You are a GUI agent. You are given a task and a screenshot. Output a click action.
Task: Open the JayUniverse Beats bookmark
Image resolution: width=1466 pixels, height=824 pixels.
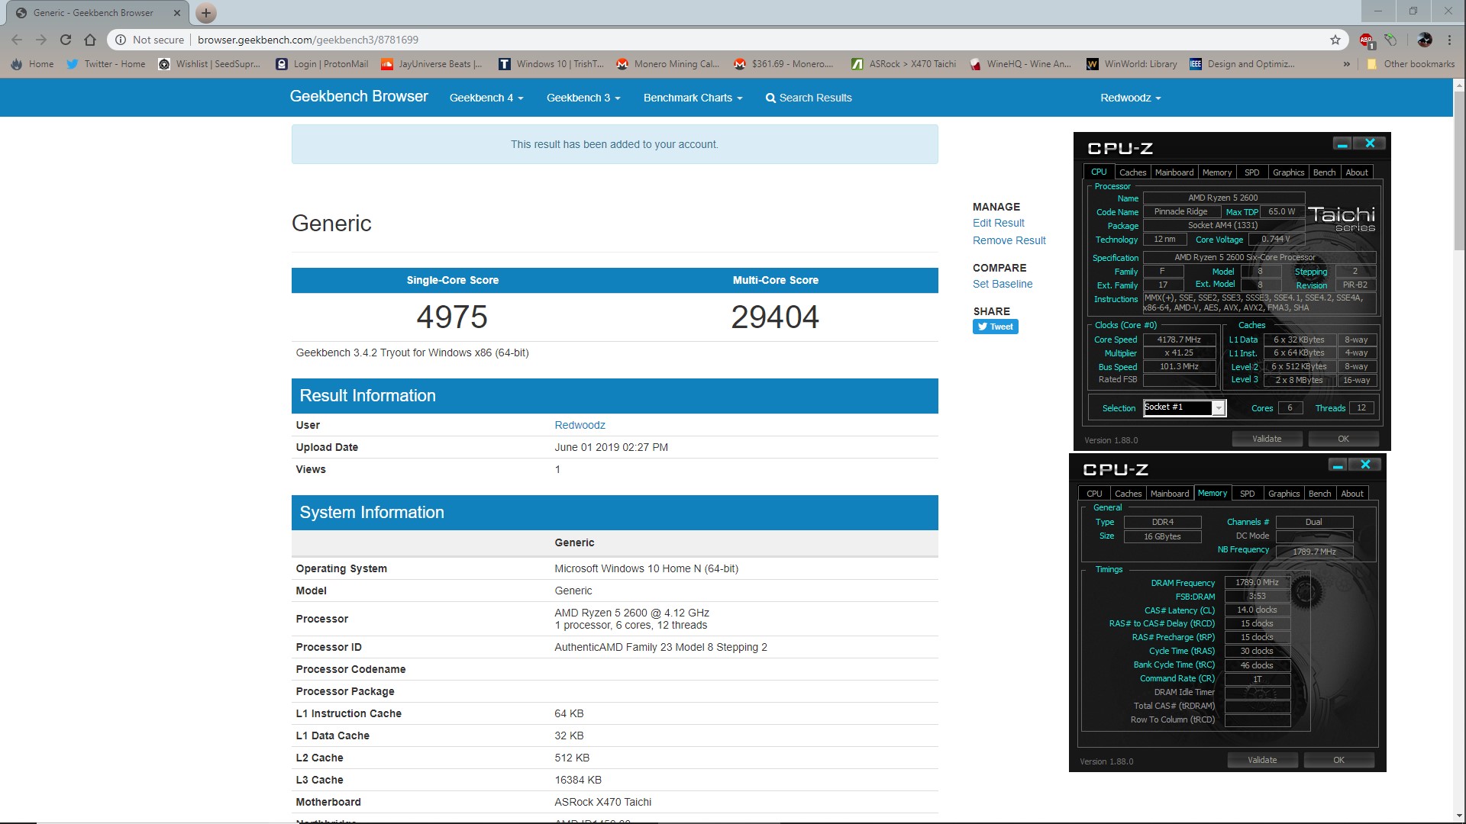click(x=431, y=64)
